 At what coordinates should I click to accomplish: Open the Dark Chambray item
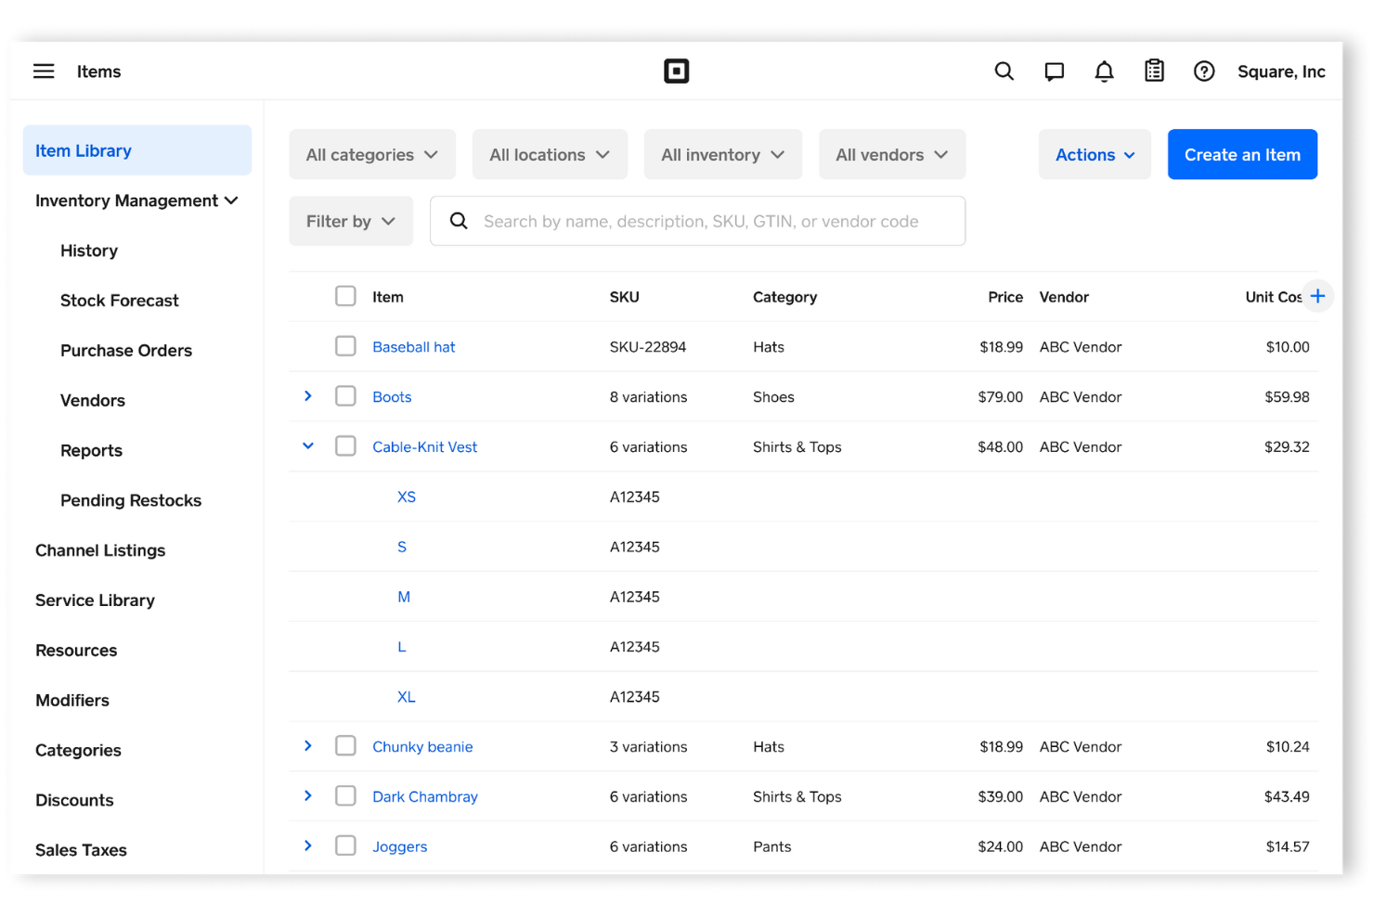[425, 797]
